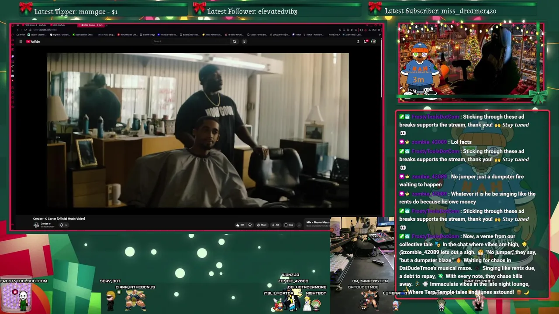Click 'Latest Subscriber: miss_dreamer420' banner
Screen dimensions: 559x314
440,11
